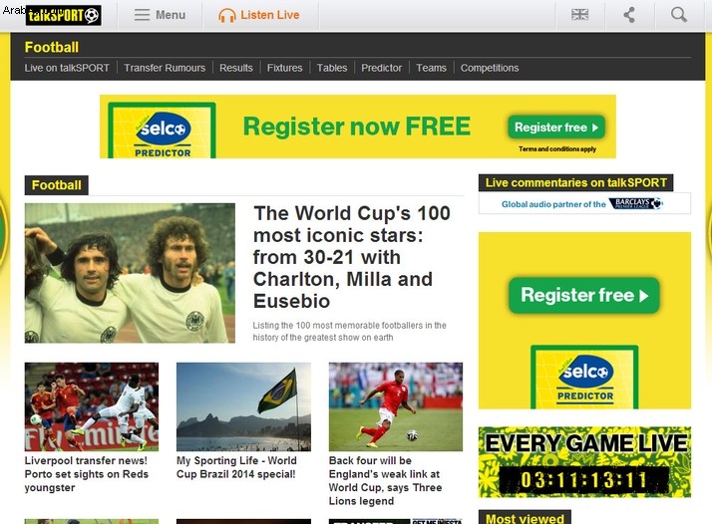Click the Selco Predictor logo in top banner
Viewport: 712px width, 524px height.
tap(163, 131)
